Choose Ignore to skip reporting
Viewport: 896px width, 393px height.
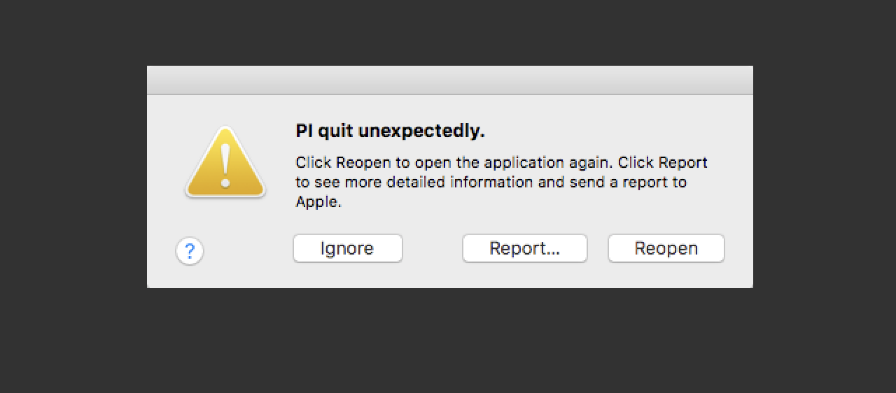[347, 248]
